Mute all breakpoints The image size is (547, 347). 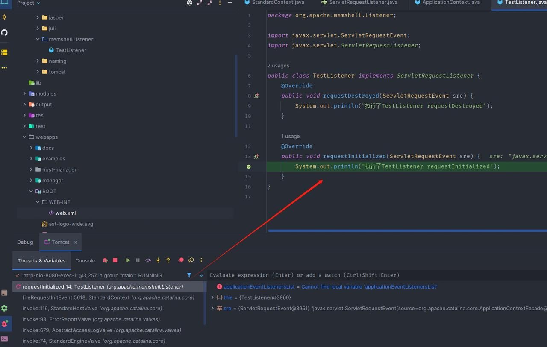click(191, 260)
